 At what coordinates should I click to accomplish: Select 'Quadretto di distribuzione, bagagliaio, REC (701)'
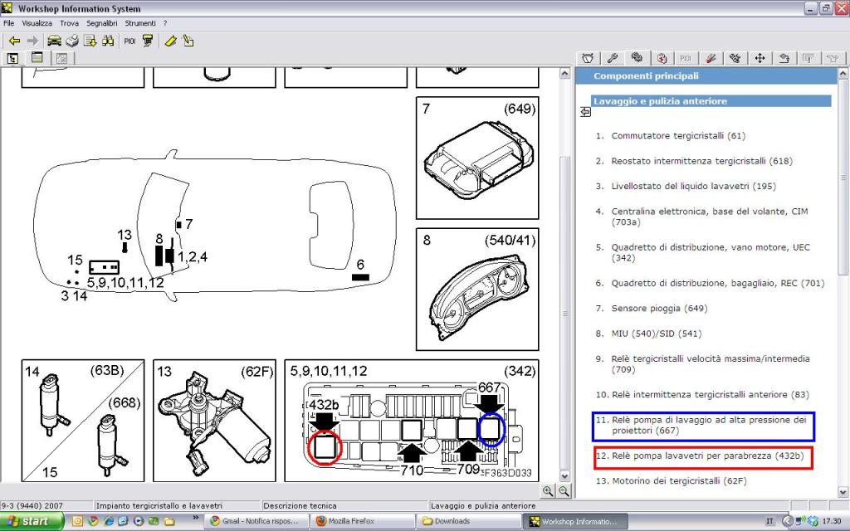[718, 283]
